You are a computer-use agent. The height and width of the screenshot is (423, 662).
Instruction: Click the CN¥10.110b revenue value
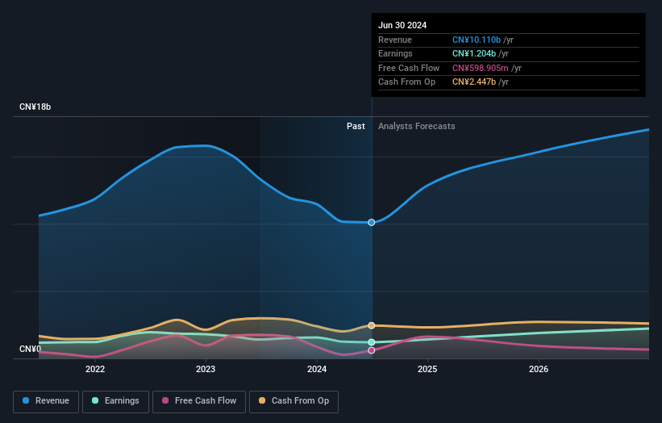[x=477, y=40]
